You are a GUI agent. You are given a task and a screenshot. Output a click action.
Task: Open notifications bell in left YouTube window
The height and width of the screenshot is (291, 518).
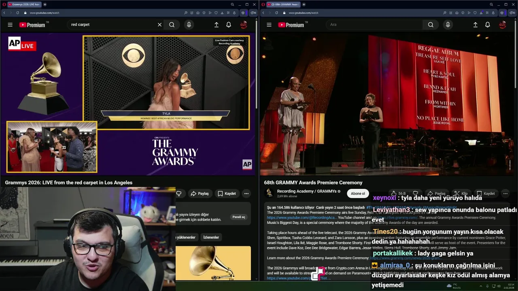(x=229, y=25)
